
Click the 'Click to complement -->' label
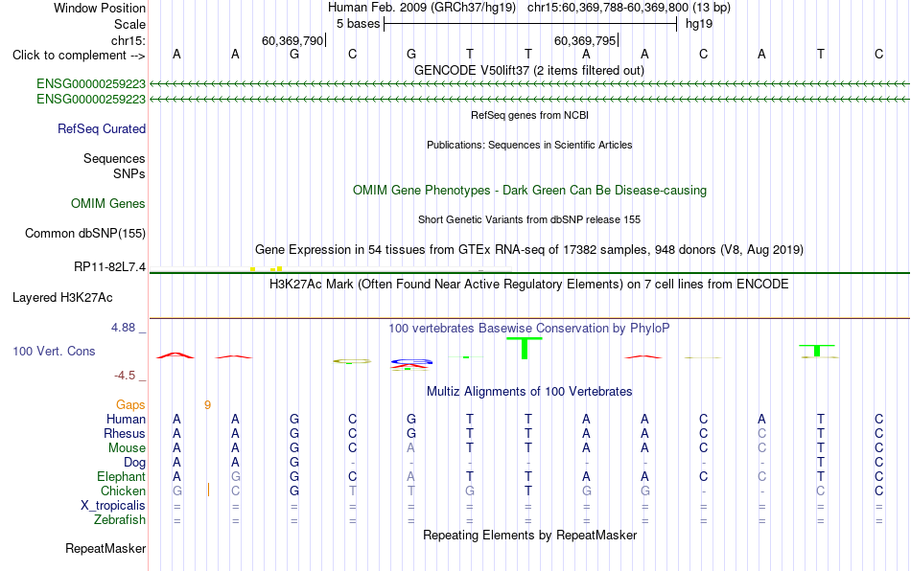79,56
